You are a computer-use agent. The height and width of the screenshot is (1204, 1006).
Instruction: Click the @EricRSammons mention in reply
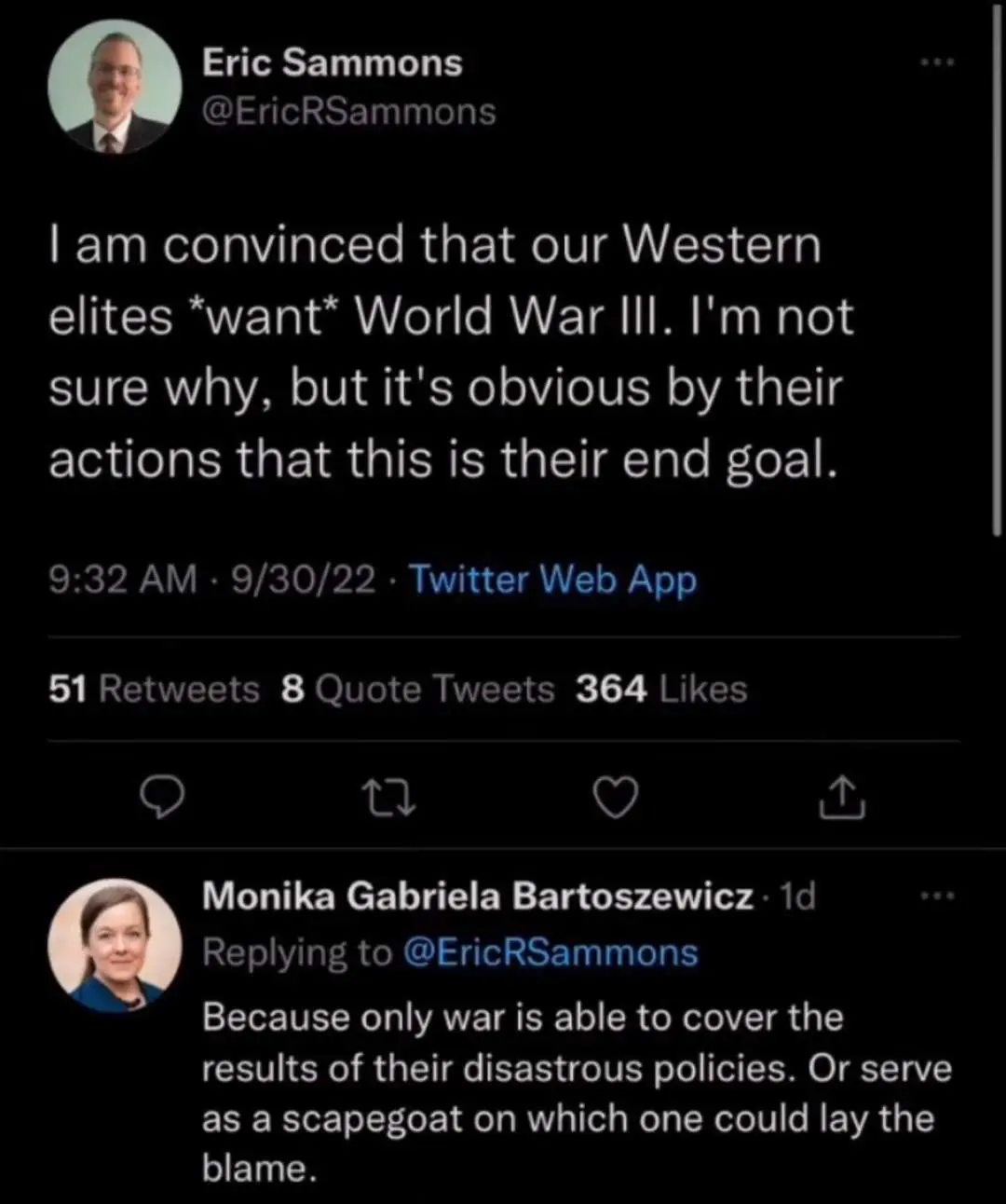pyautogui.click(x=550, y=952)
